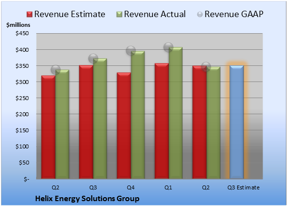Click the '$50' axis value

coord(24,163)
